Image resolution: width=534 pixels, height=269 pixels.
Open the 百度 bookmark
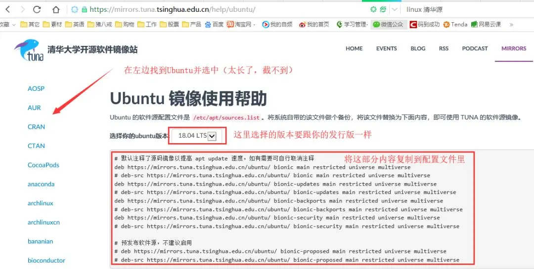click(214, 25)
